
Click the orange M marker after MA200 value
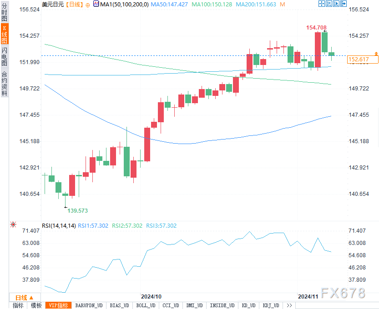282,4
